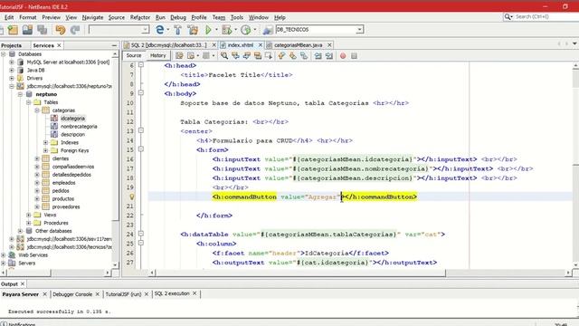
Task: Open the Debugger Console output tab
Action: click(x=72, y=294)
